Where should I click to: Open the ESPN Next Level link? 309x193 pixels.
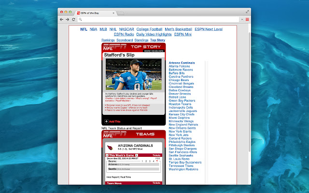[209, 29]
